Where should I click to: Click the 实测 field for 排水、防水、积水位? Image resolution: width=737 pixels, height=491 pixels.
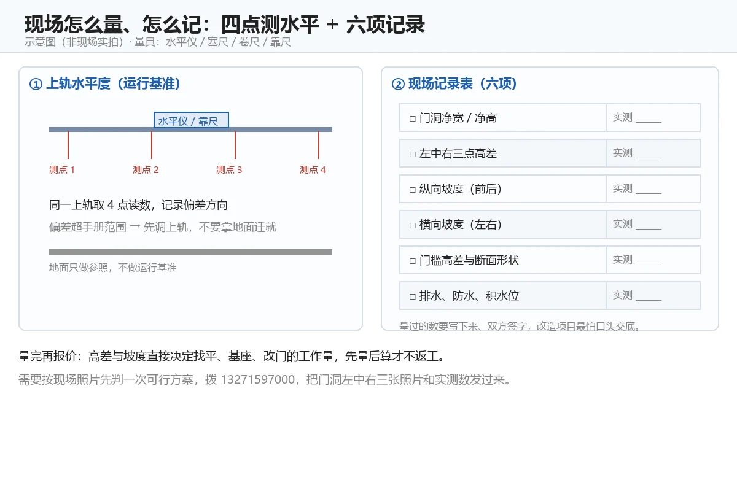click(653, 295)
